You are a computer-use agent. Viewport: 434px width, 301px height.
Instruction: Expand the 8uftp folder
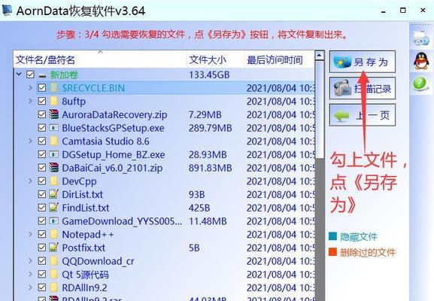[x=30, y=101]
